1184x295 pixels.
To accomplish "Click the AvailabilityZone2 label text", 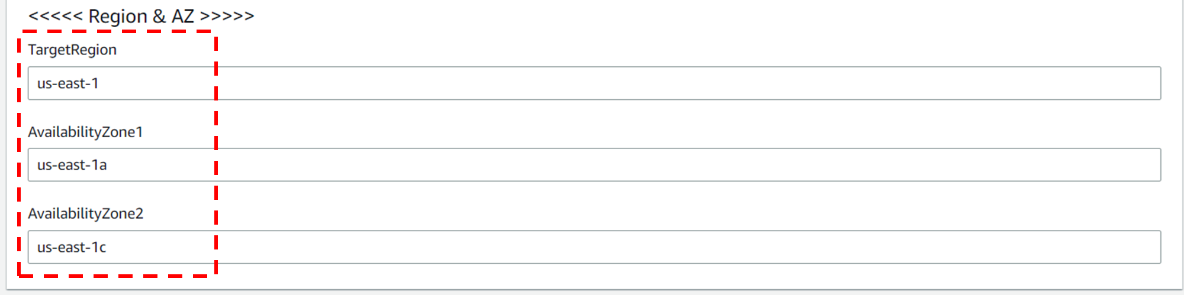I will click(x=86, y=213).
